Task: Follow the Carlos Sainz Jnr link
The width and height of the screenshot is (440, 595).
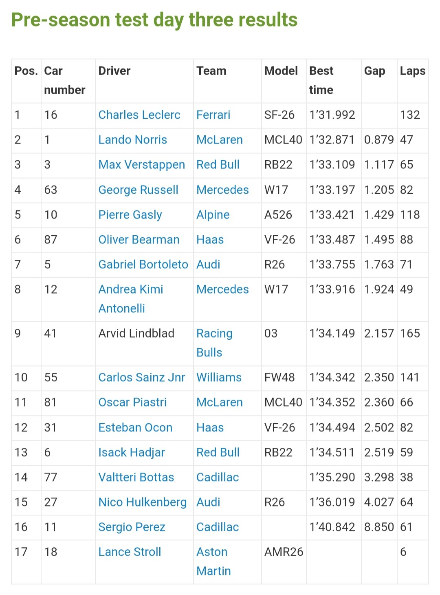Action: [x=141, y=378]
